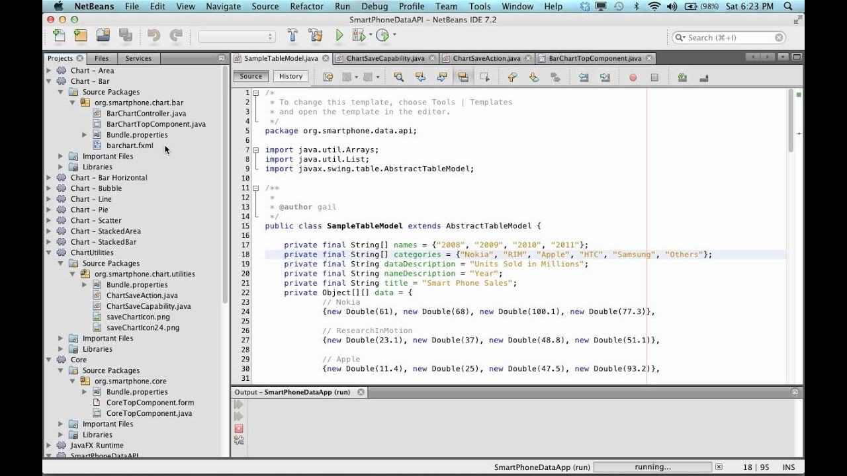This screenshot has height=476, width=847.
Task: Expand the Chart - Area project node
Action: pos(49,71)
